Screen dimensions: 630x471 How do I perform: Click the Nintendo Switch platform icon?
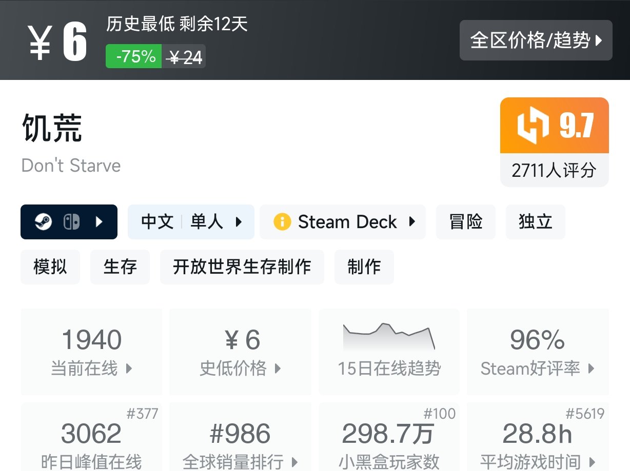coord(71,222)
